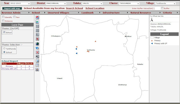Open the Year dropdown showing 2012-2013

(20, 3)
